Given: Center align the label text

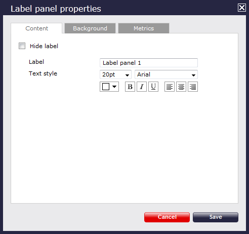Looking at the screenshot, I should tap(181, 87).
